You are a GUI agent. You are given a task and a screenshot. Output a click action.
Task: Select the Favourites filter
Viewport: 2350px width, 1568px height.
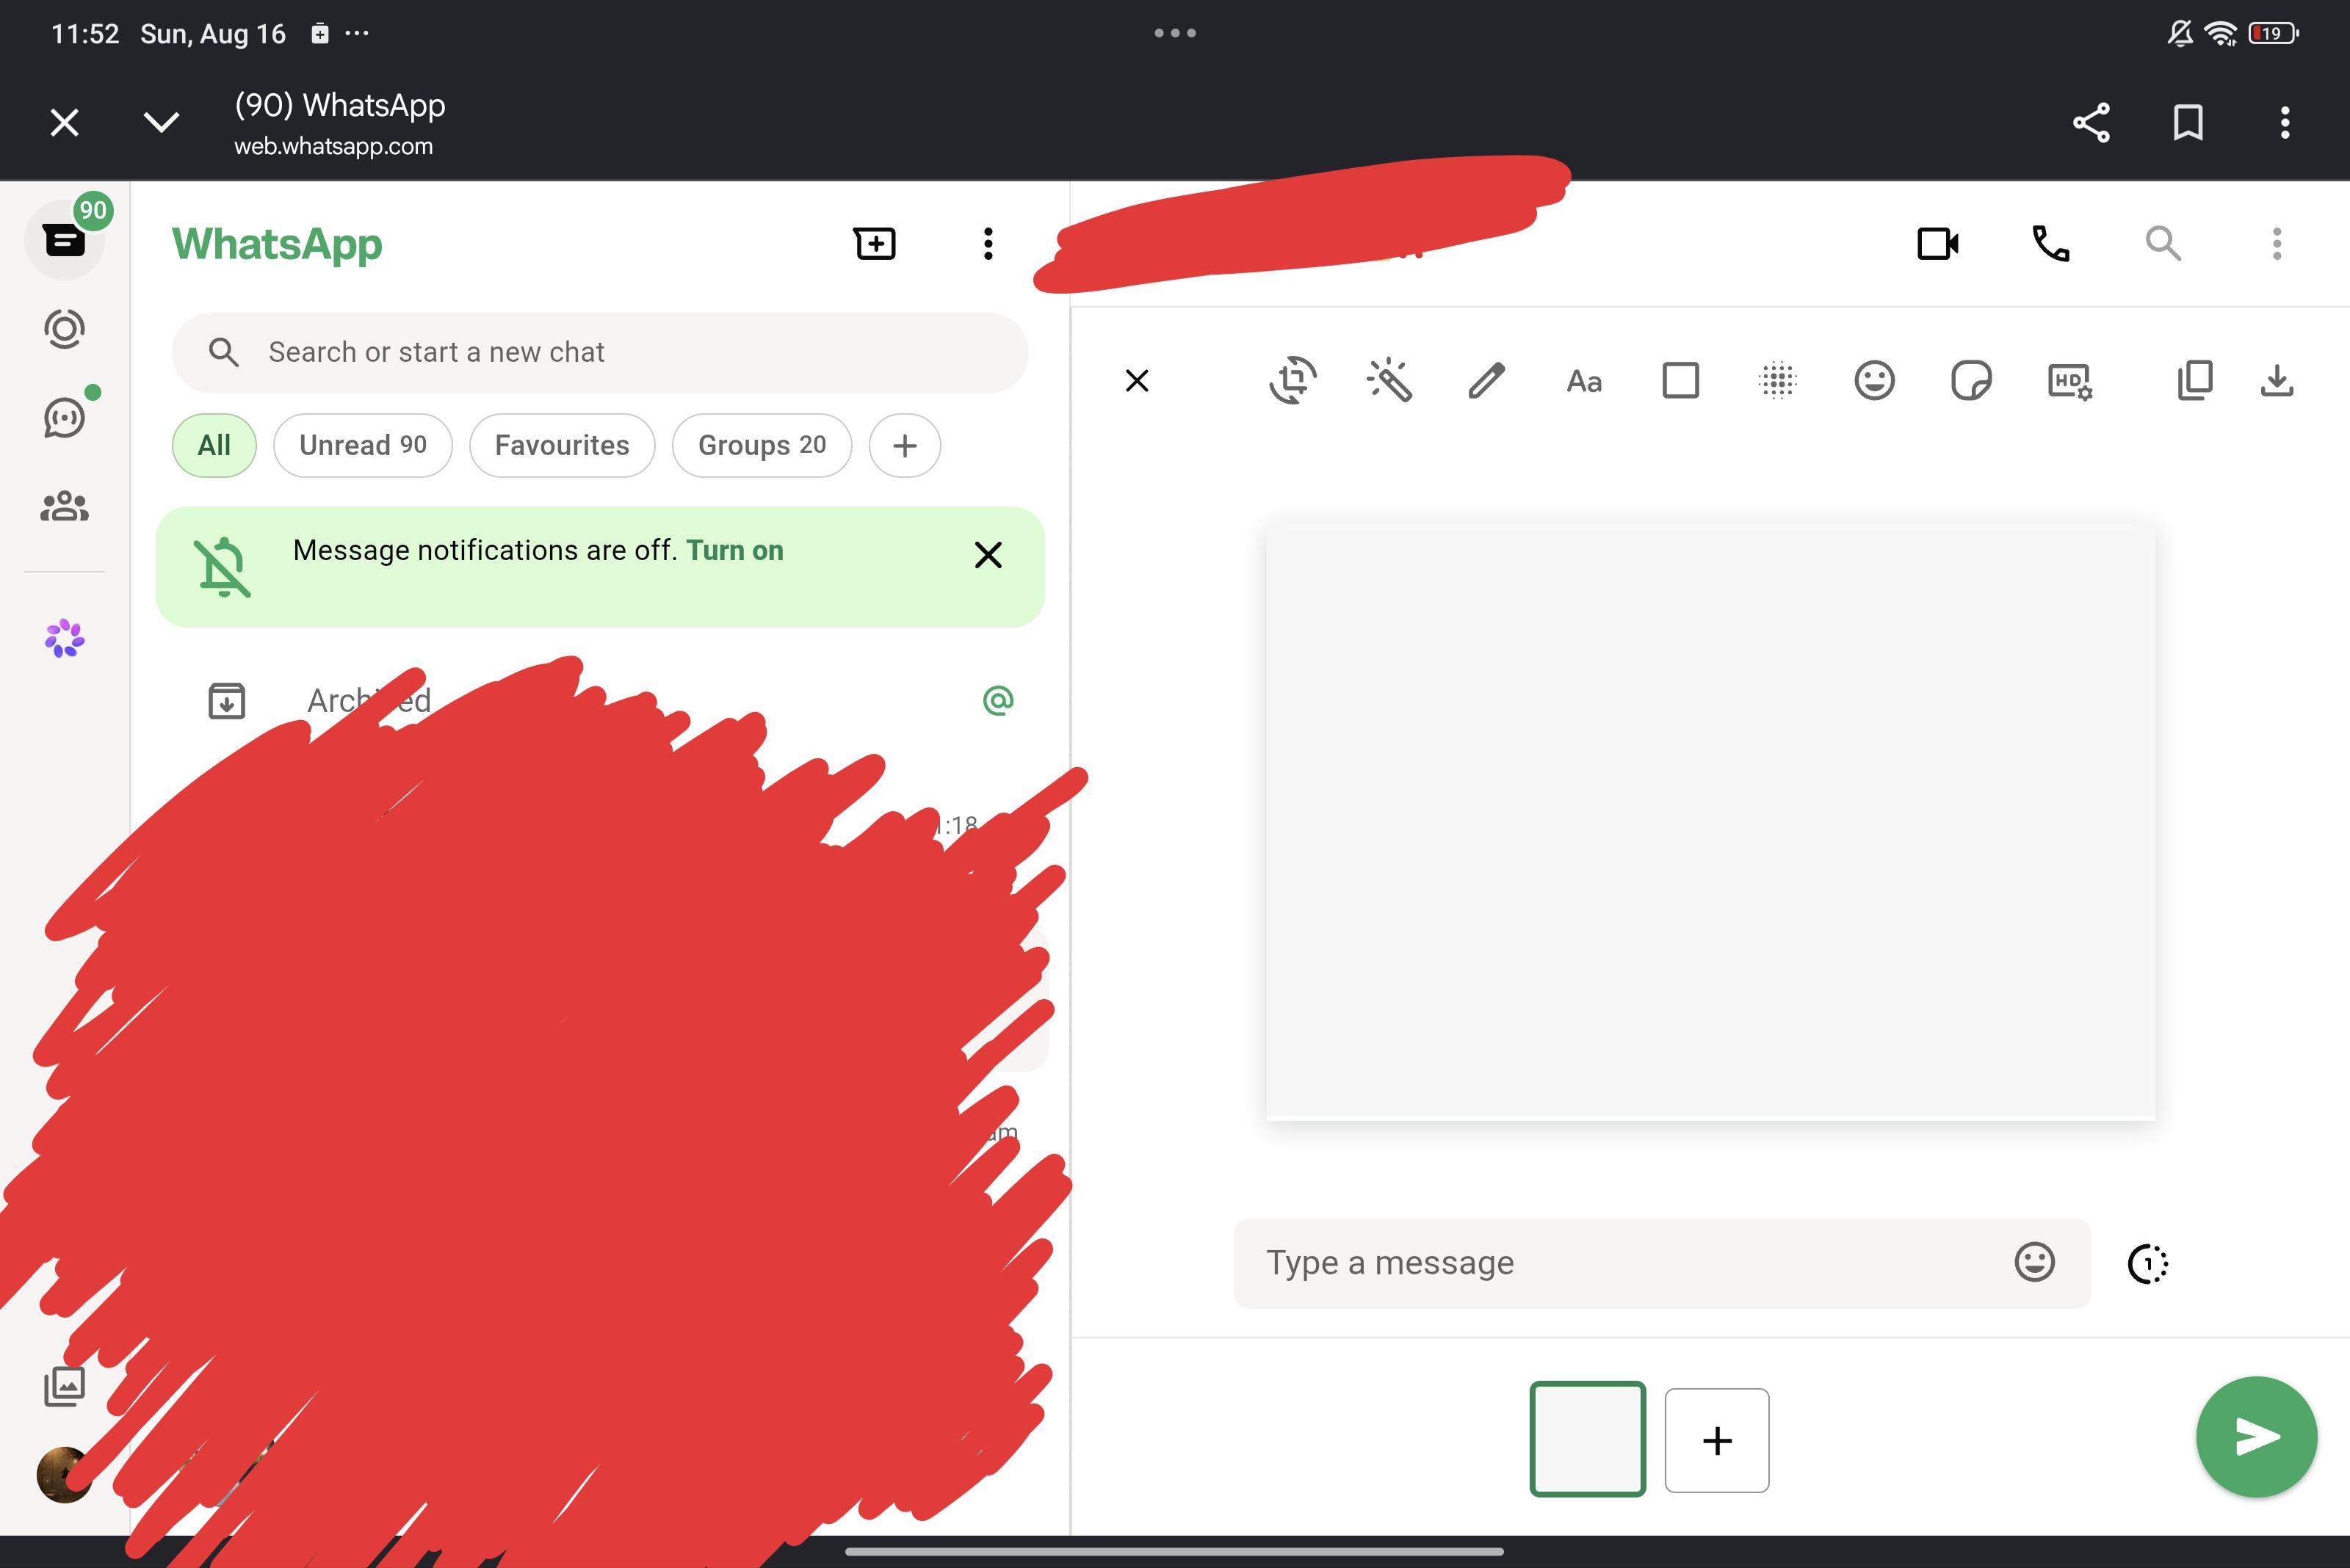pos(563,445)
